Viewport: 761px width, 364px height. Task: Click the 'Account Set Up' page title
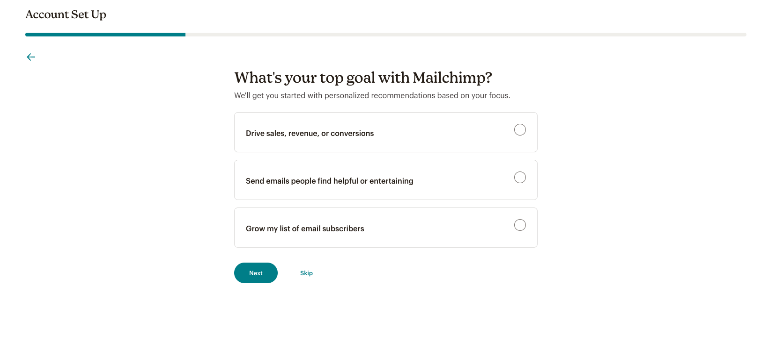(66, 15)
